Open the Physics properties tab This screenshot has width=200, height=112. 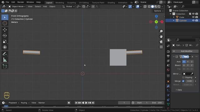[x=168, y=95]
